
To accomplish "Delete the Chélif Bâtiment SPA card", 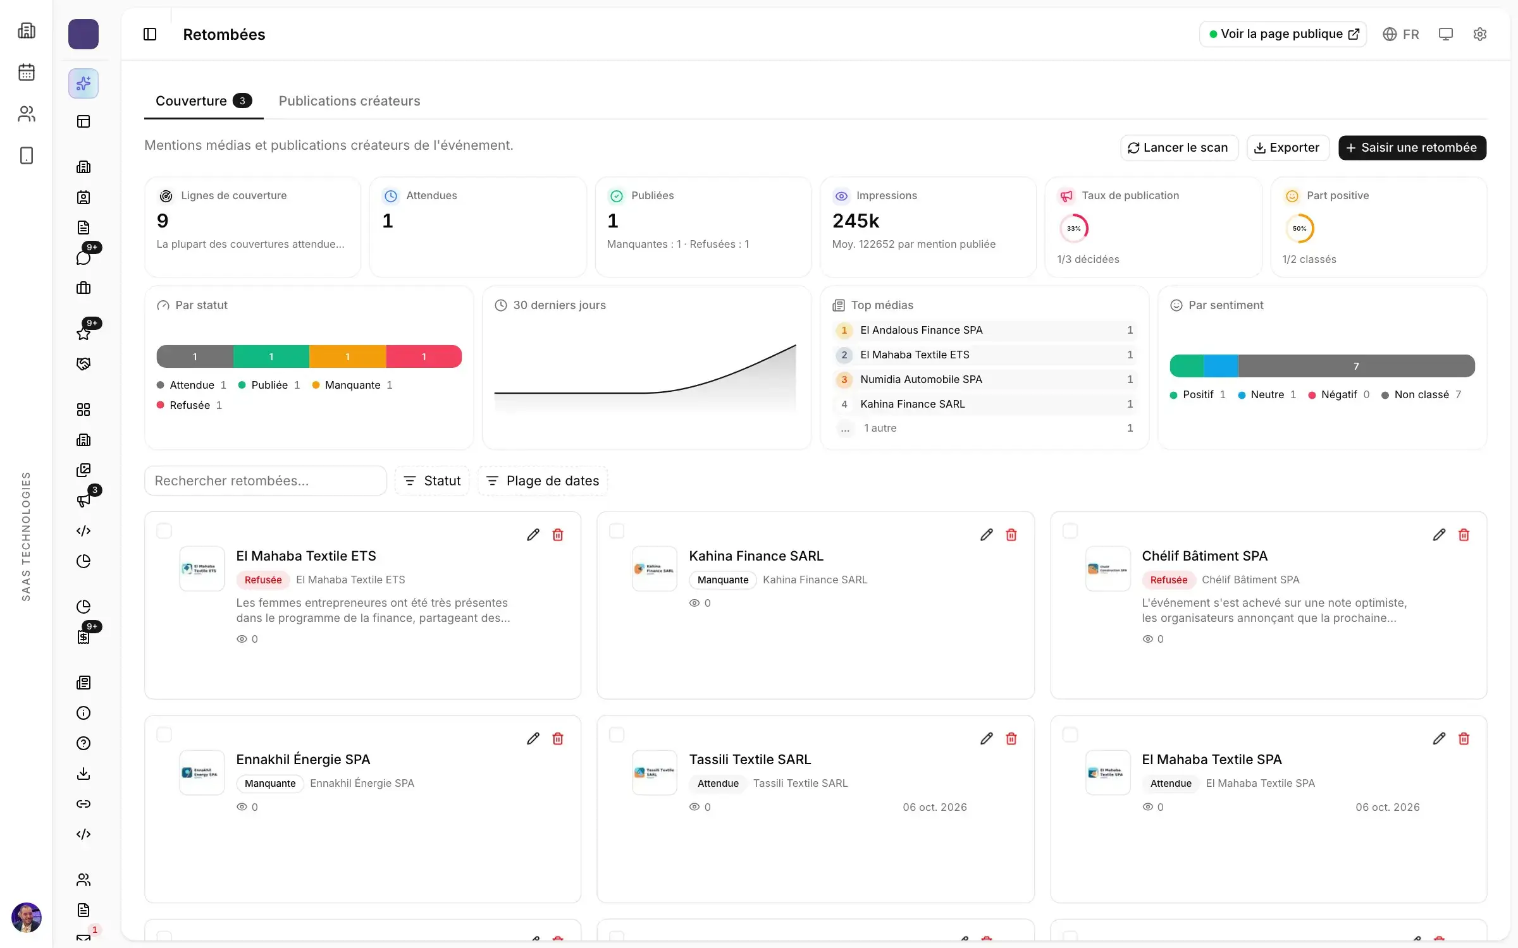I will (1464, 535).
